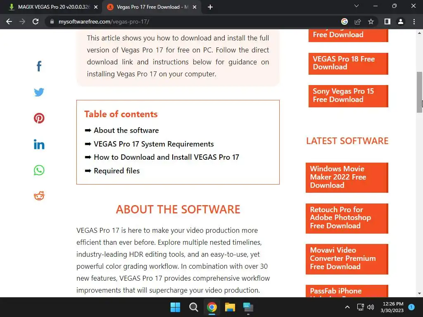Open the notification center badge
Image resolution: width=423 pixels, height=317 pixels.
[x=411, y=307]
